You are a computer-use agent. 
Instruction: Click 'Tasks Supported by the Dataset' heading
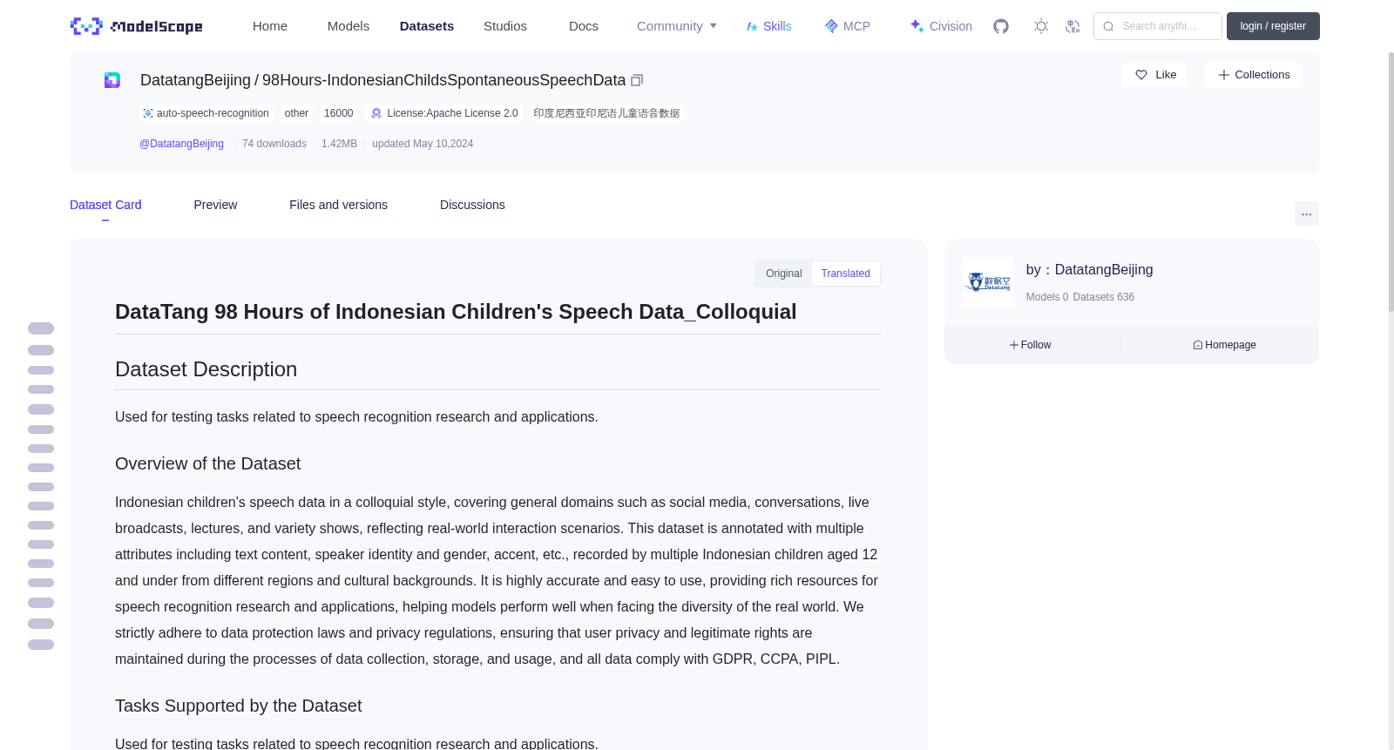click(x=238, y=706)
